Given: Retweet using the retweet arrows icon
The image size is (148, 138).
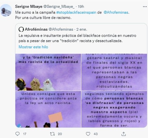Looking at the screenshot, I should point(52,134).
